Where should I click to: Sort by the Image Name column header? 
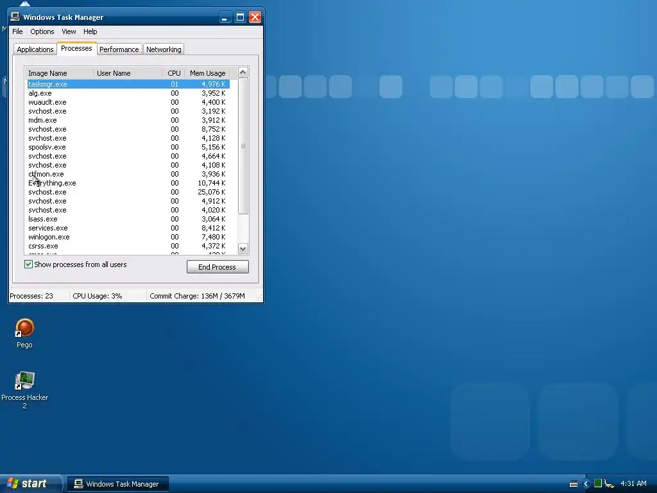coord(59,73)
